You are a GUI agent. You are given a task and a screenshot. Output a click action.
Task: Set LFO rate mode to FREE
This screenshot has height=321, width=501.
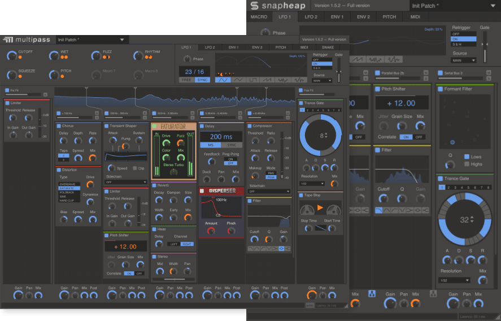tap(186, 80)
